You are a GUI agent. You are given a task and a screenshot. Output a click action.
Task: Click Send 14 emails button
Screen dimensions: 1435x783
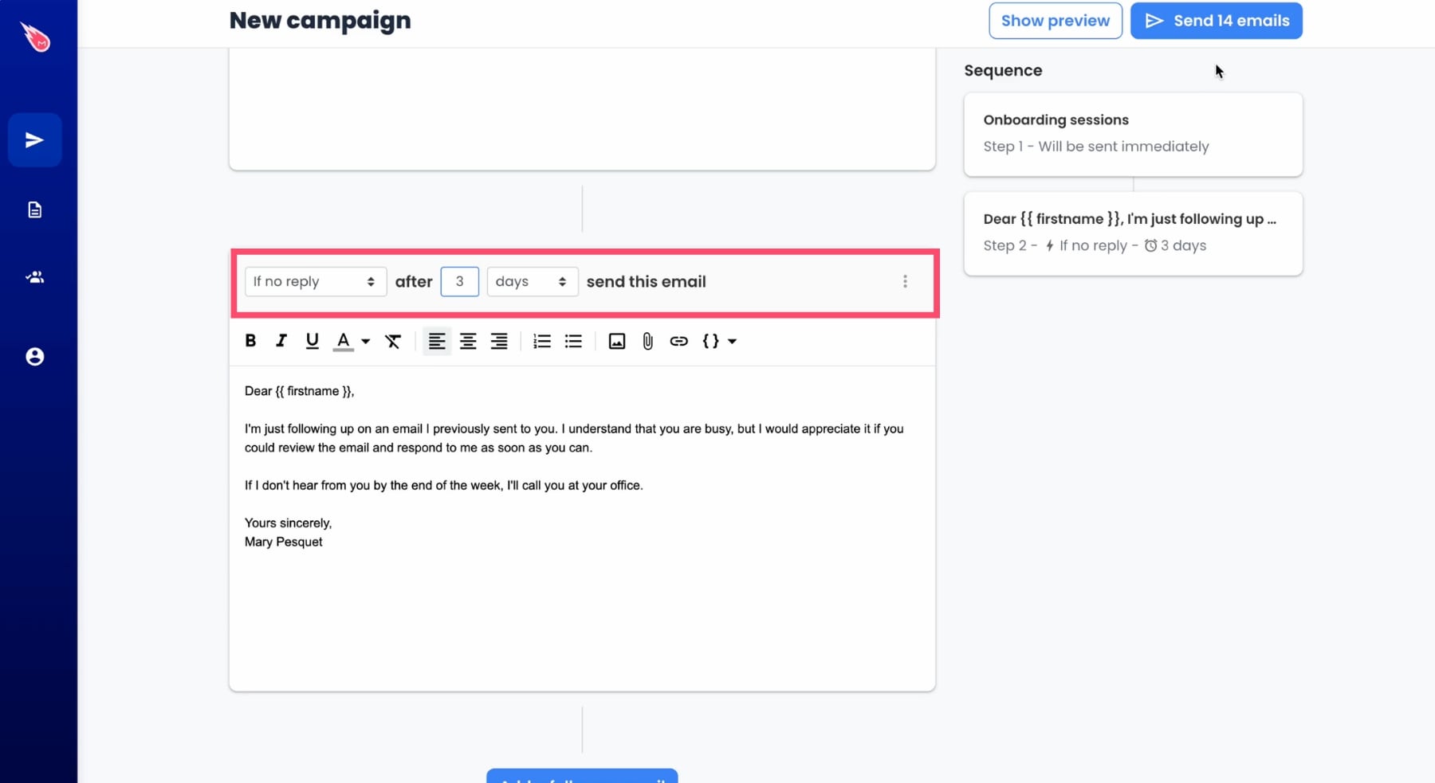1216,21
